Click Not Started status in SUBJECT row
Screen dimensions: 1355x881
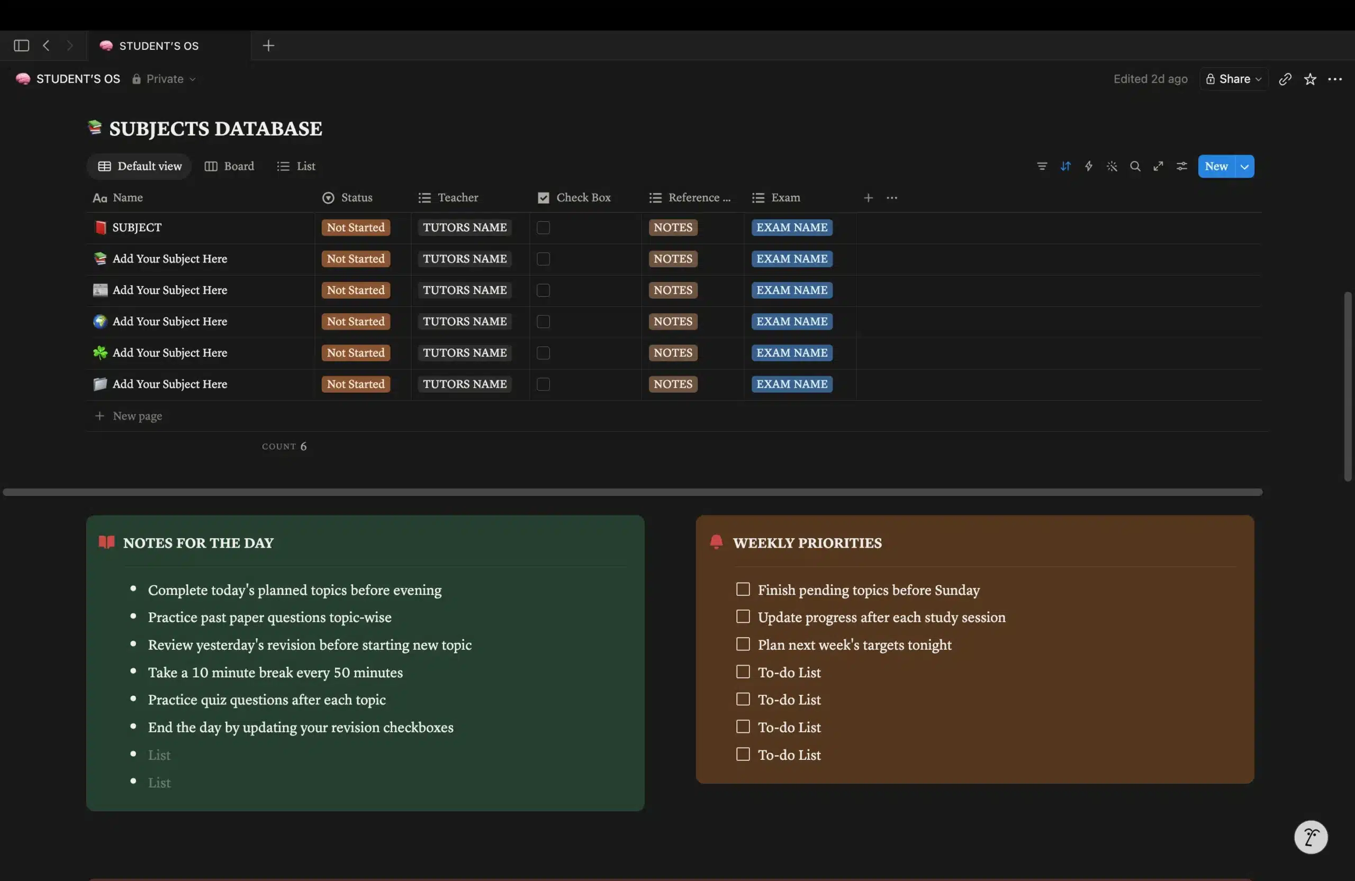click(x=356, y=228)
